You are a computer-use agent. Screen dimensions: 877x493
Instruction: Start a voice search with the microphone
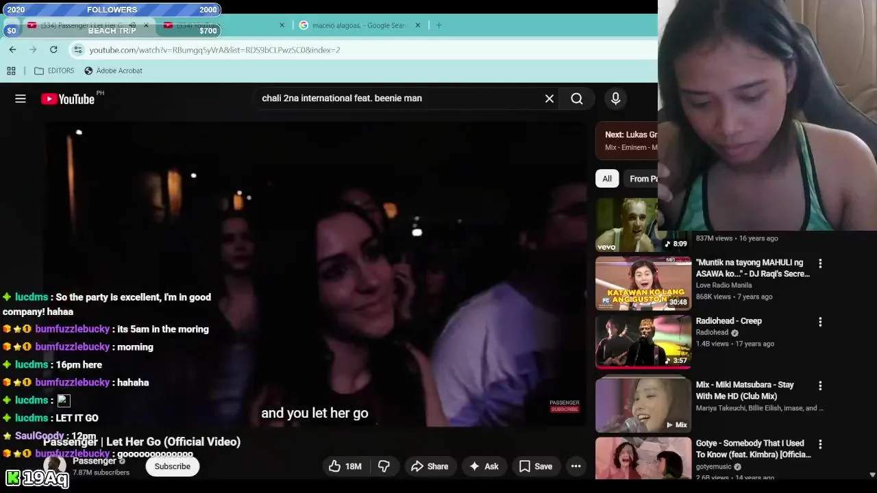[615, 99]
